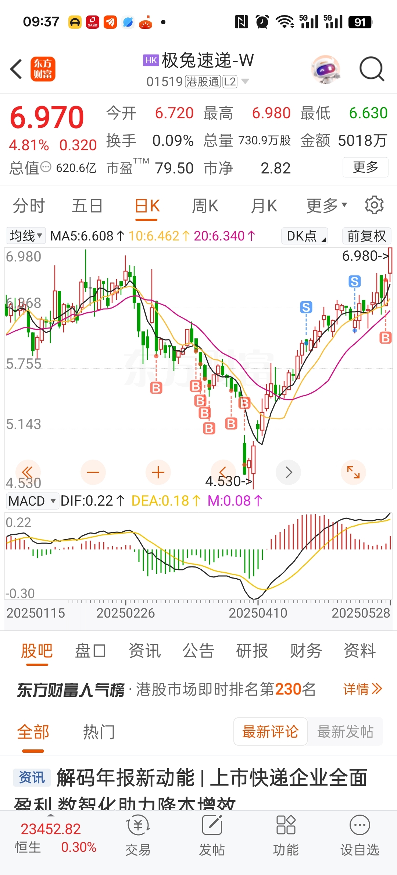397x875 pixels.
Task: Open the DK点 dropdown
Action: pos(305,236)
